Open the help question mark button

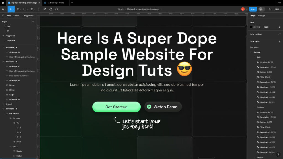click(278, 154)
